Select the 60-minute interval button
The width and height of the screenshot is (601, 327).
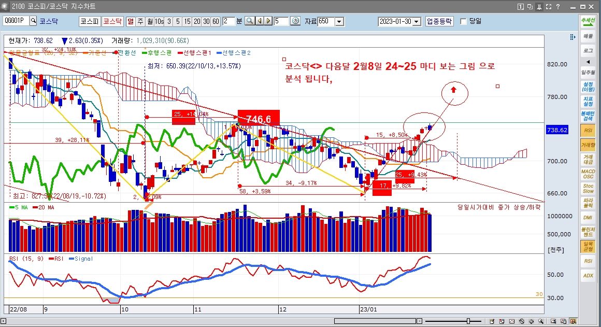(216, 21)
